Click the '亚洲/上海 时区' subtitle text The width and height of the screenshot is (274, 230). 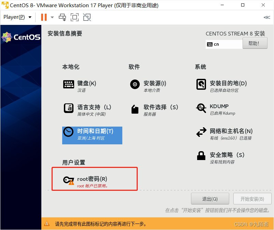pyautogui.click(x=91, y=138)
